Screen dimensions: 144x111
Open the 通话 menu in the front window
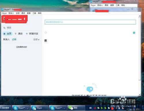click(23, 13)
